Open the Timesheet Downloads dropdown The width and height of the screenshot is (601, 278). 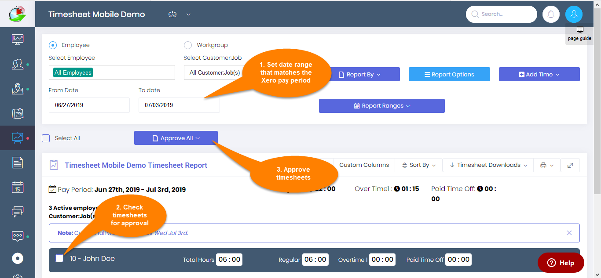488,165
